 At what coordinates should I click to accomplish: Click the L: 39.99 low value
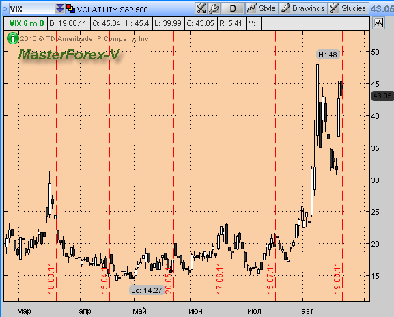[168, 24]
